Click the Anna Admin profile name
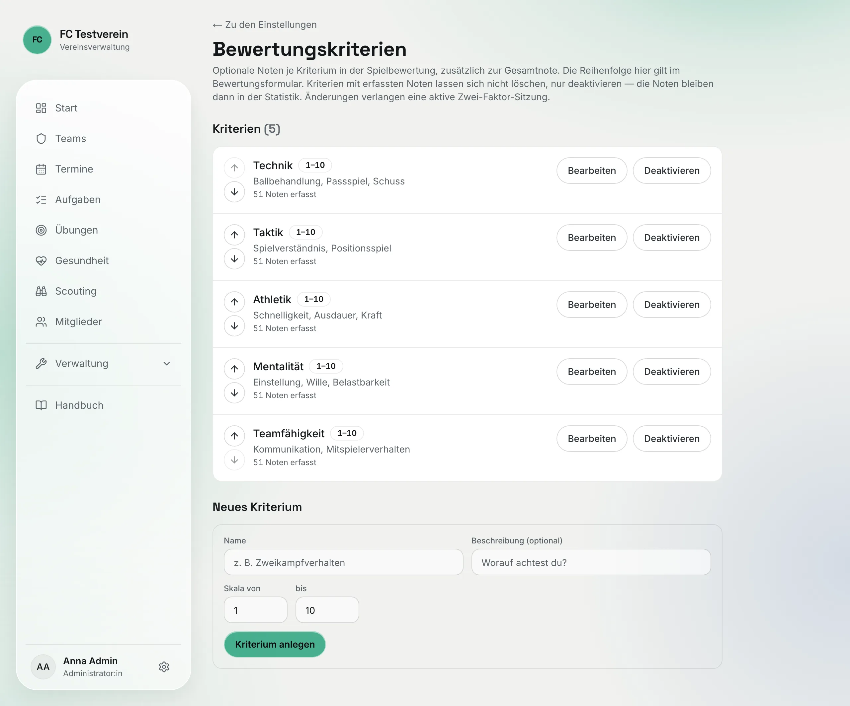850x706 pixels. (90, 661)
